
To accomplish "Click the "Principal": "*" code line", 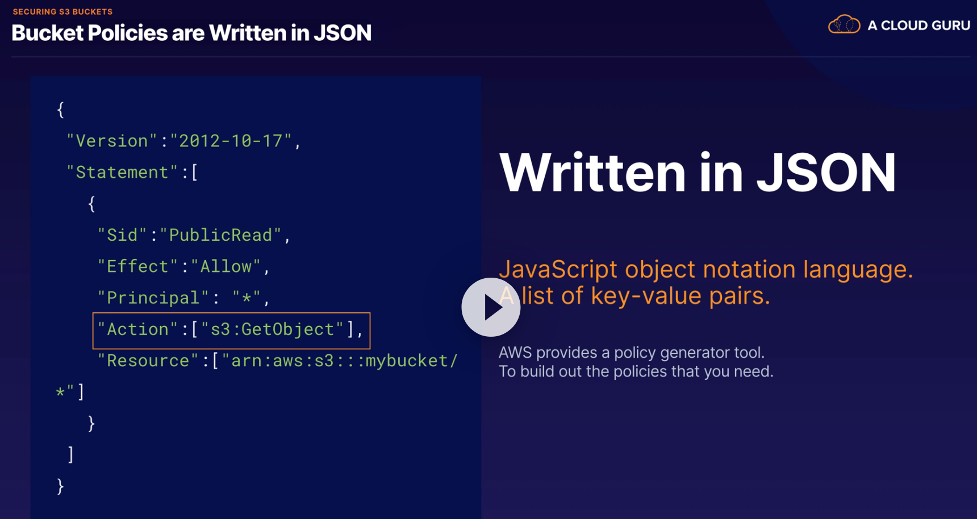I will (x=183, y=298).
